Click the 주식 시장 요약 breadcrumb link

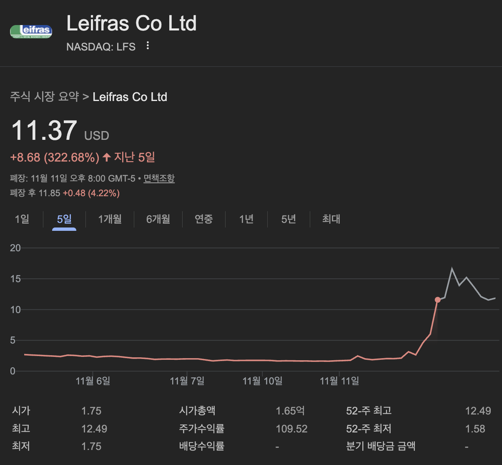44,97
